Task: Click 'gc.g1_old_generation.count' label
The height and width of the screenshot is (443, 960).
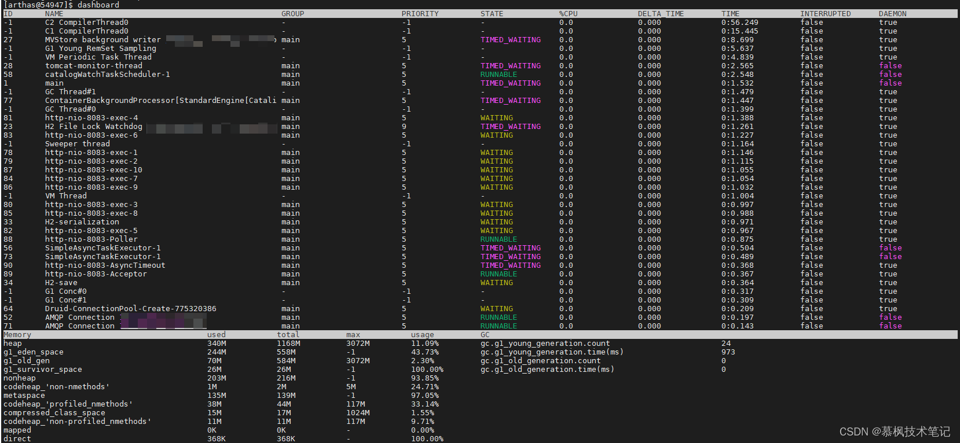Action: 541,361
